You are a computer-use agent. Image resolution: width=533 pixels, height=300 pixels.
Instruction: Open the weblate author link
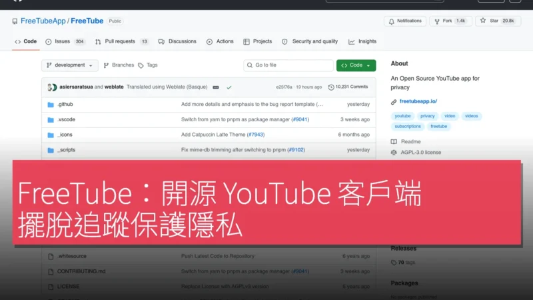pyautogui.click(x=114, y=87)
